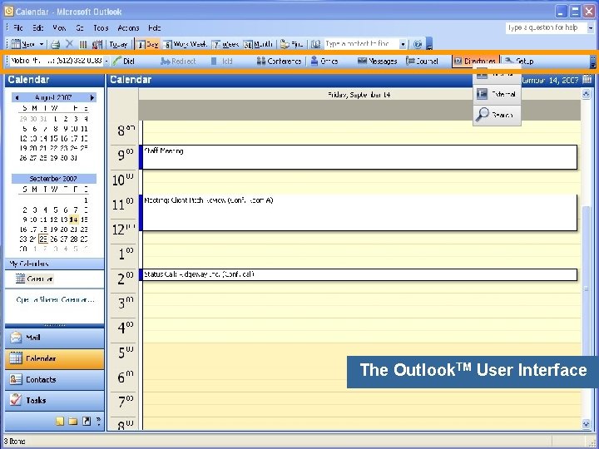The height and width of the screenshot is (449, 599).
Task: Open the Tools menu
Action: (x=101, y=28)
